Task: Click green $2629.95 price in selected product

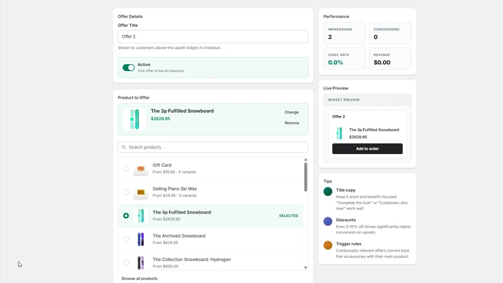Action: coord(160,119)
